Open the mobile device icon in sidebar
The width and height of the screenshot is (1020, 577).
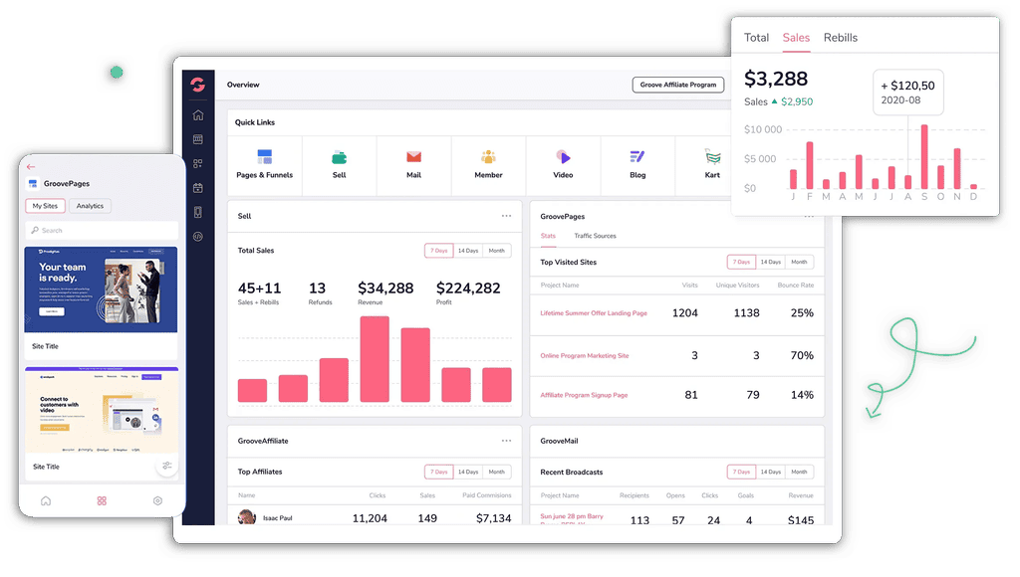(x=198, y=213)
